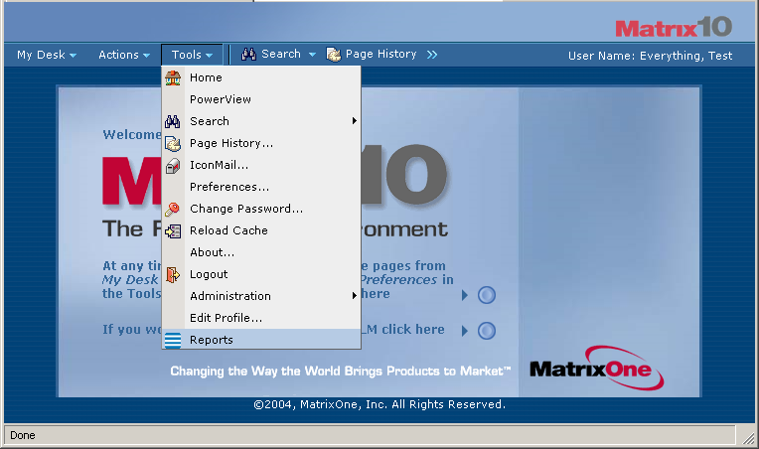Click the IconMail envelope icon

click(x=173, y=165)
